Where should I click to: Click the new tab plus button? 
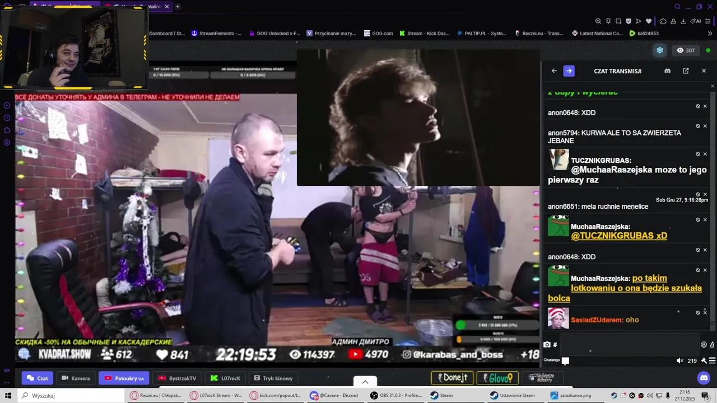[178, 7]
